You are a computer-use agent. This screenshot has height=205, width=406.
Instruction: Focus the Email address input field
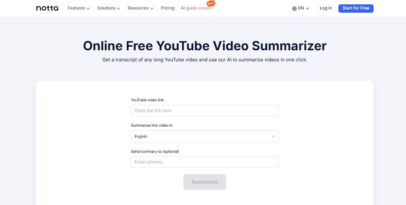click(x=204, y=162)
